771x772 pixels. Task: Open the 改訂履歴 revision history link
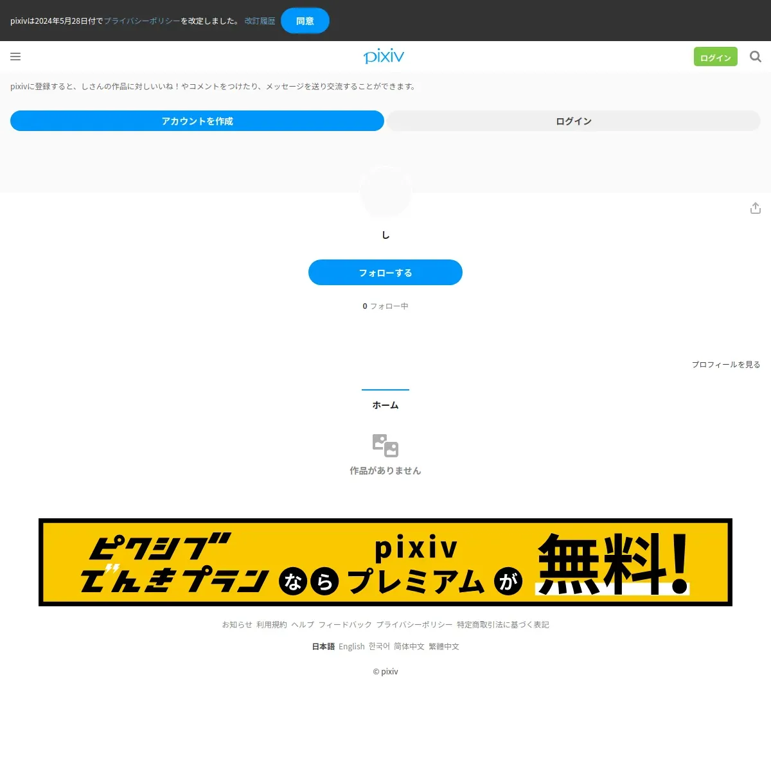click(260, 21)
